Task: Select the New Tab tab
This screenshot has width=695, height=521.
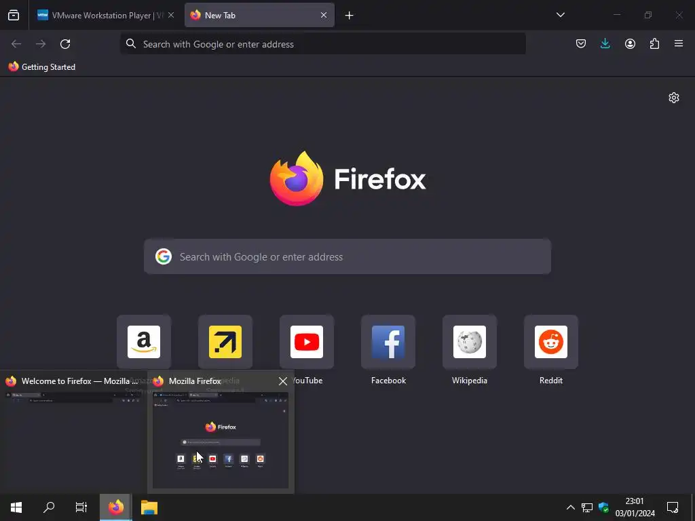Action: pyautogui.click(x=259, y=15)
